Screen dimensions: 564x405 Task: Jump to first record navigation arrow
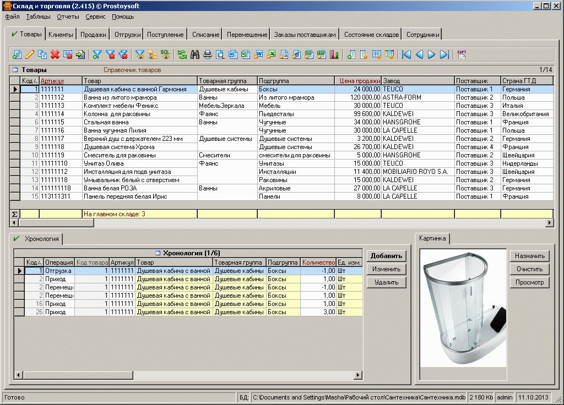click(406, 54)
